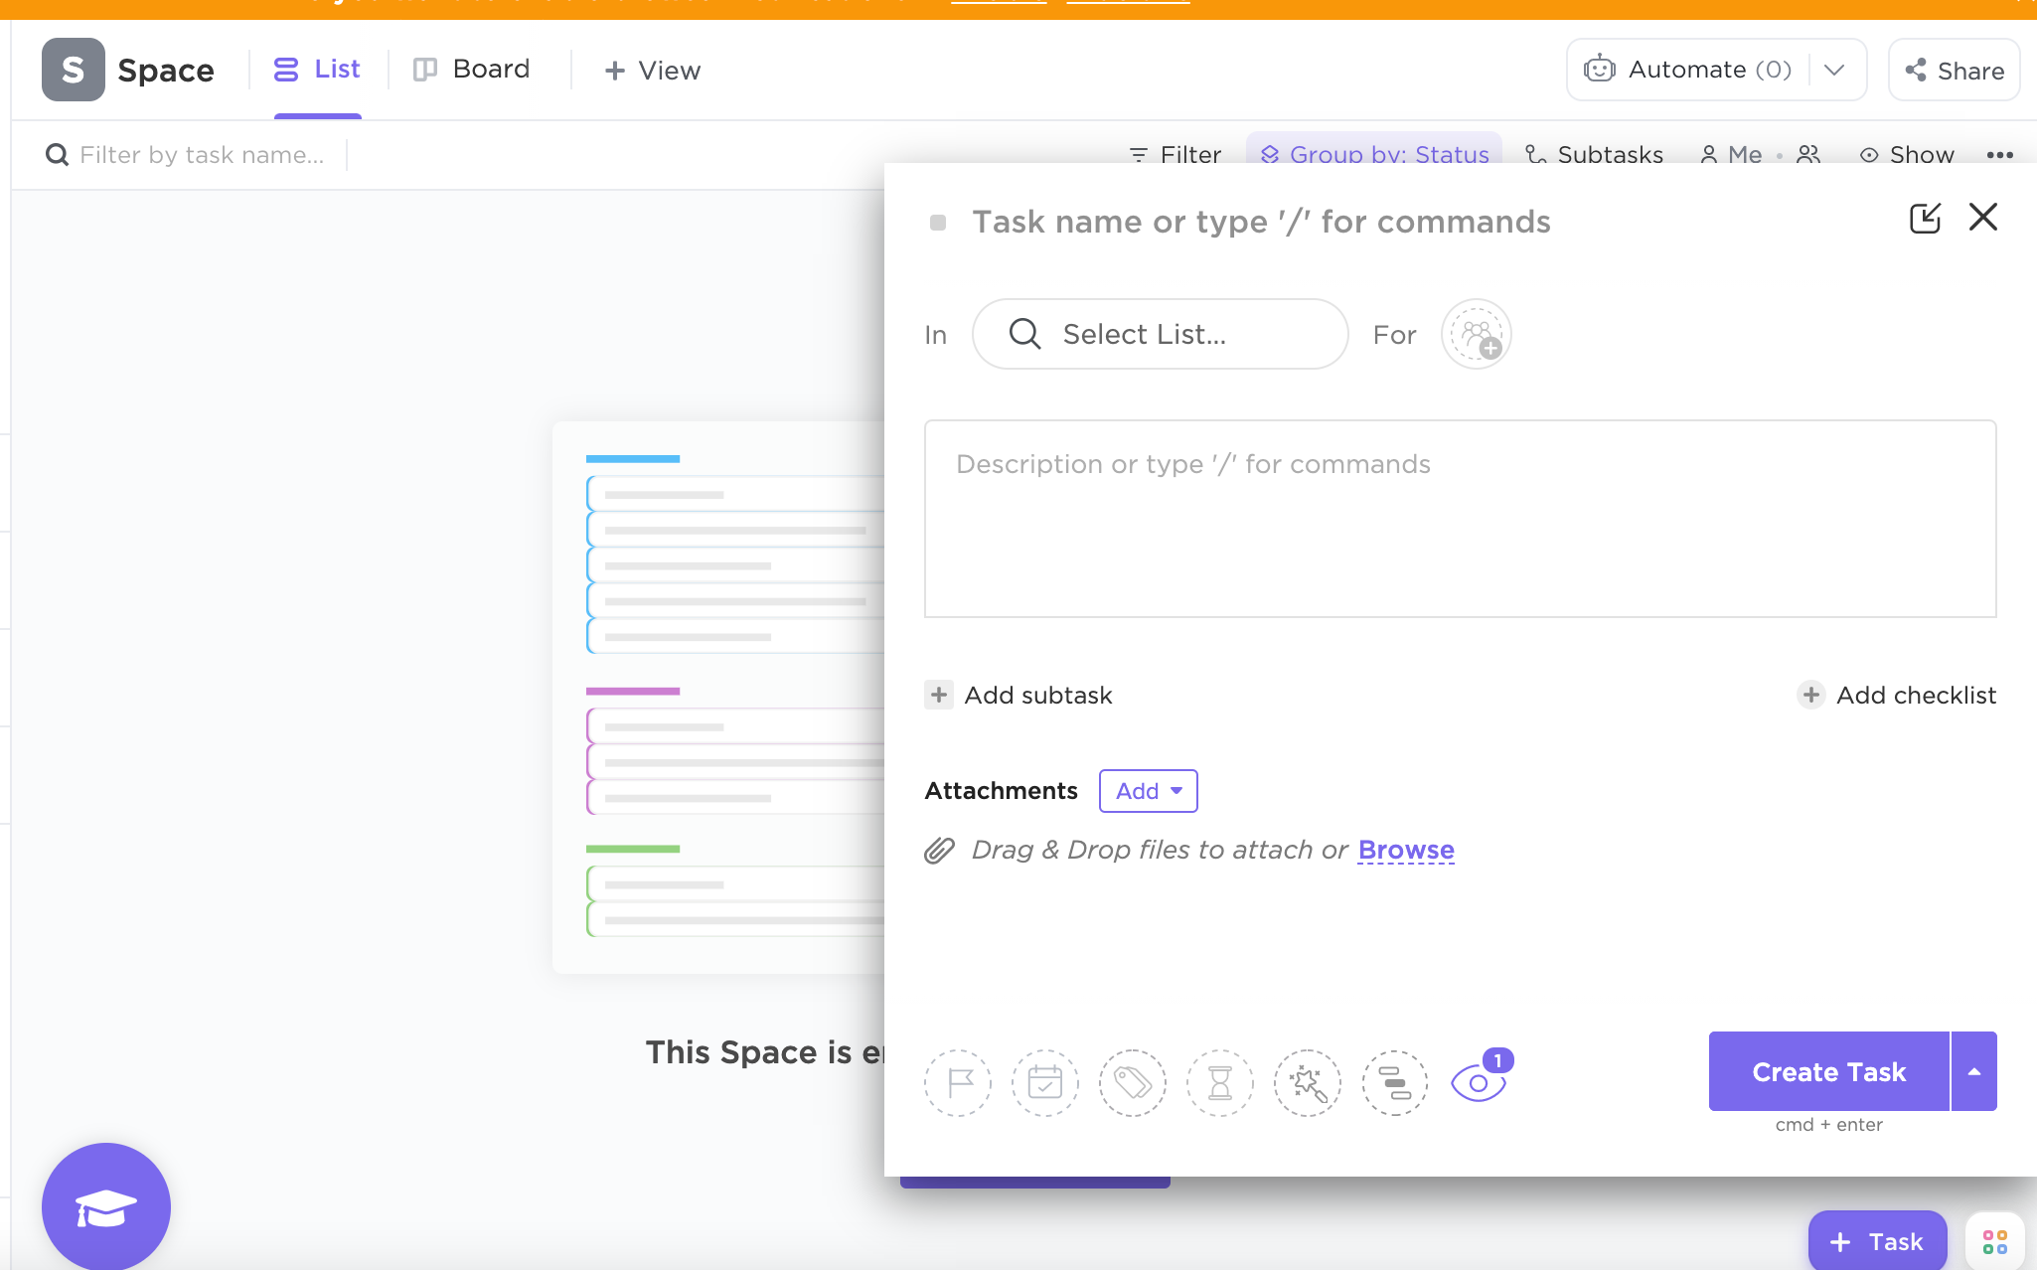Toggle the Me filter
The height and width of the screenshot is (1270, 2037).
coord(1731,155)
